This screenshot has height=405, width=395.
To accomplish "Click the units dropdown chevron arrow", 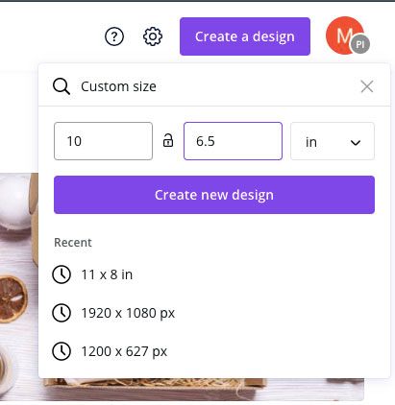I will click(x=356, y=142).
